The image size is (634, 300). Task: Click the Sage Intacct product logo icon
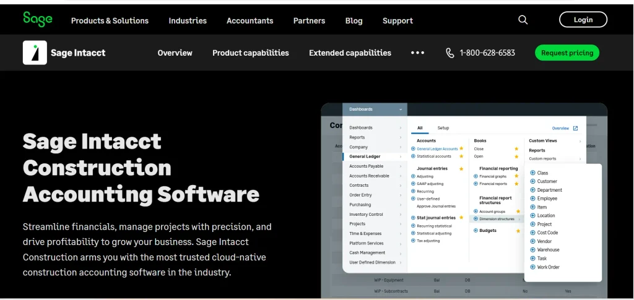click(x=35, y=53)
